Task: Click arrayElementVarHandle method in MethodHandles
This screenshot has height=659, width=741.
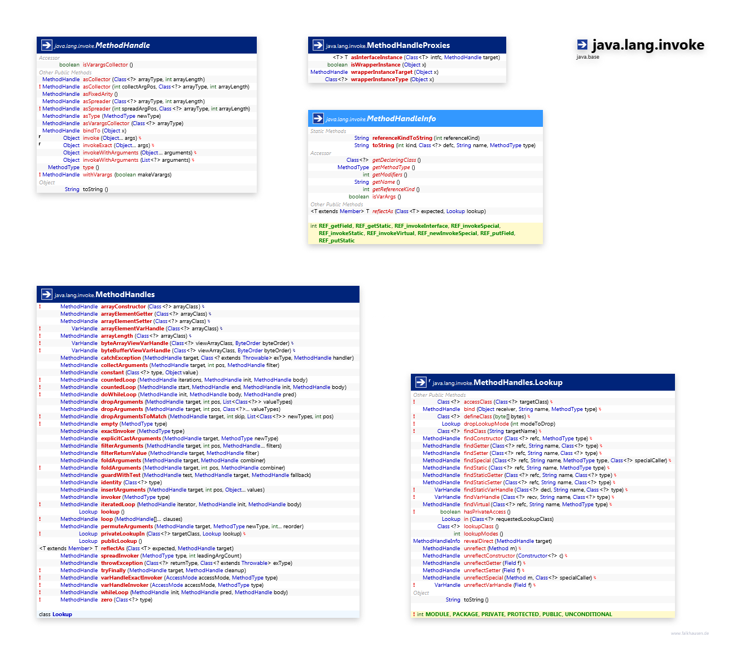Action: (x=133, y=329)
